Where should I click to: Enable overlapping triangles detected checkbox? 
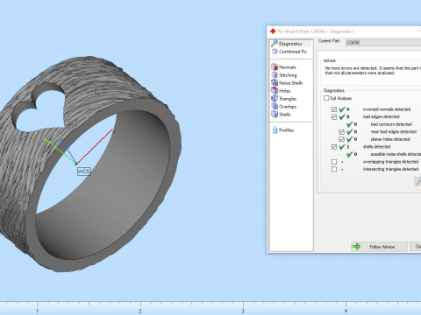(334, 162)
